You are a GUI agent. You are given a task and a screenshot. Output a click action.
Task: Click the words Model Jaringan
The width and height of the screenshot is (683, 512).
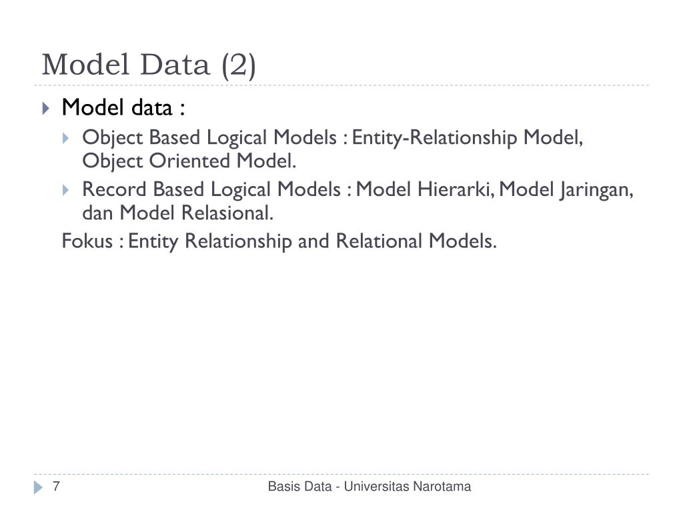pos(566,190)
